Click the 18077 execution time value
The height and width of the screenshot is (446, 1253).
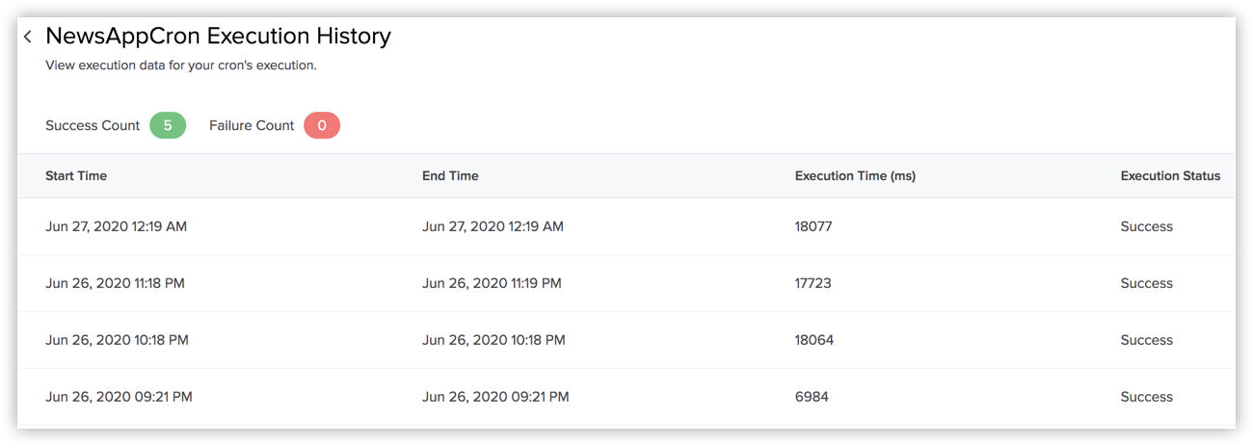pyautogui.click(x=813, y=227)
